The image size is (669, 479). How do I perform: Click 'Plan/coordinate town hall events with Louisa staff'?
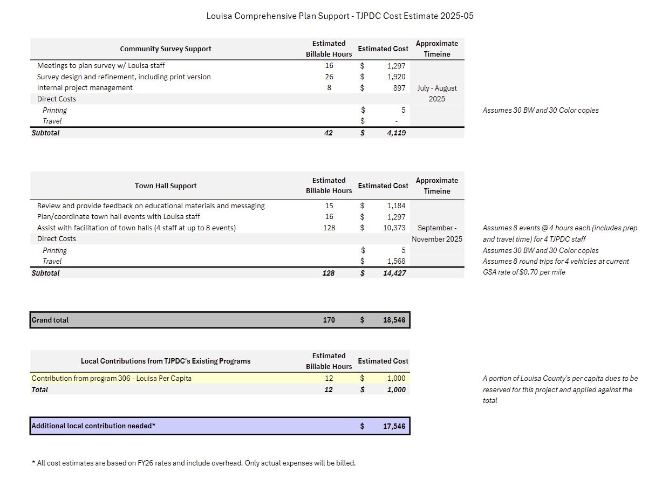coord(119,216)
